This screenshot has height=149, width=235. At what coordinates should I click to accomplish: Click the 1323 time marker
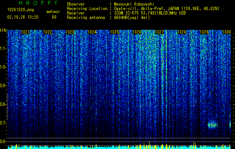(x=70, y=32)
